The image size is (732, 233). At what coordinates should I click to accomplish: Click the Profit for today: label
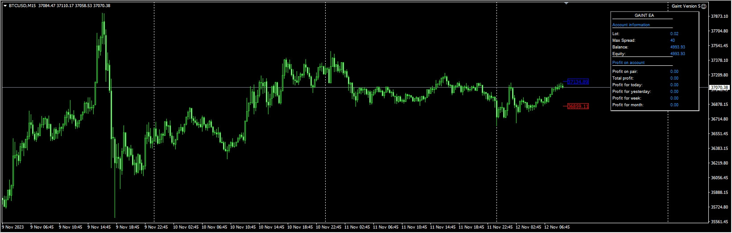tap(627, 85)
